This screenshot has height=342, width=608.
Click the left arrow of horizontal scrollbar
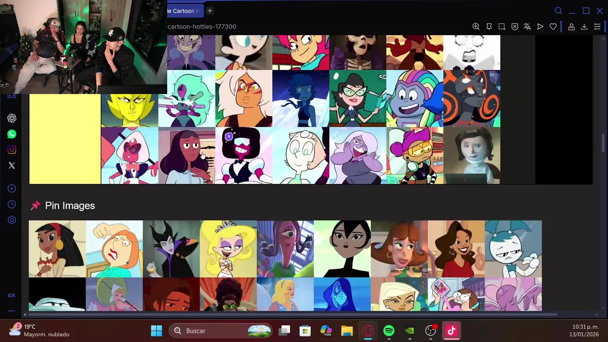pos(26,314)
